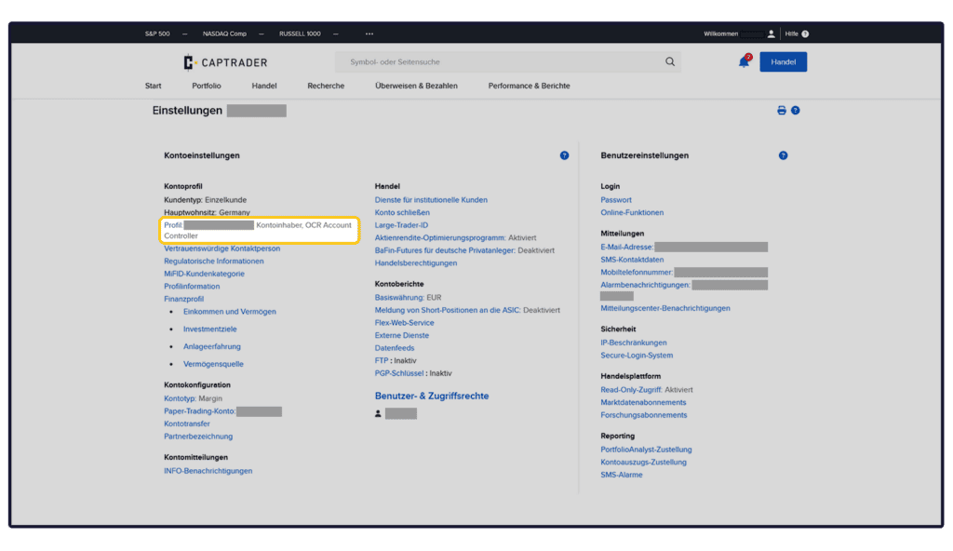Open the Handel navigation menu
Viewport: 953px width, 551px height.
[263, 86]
